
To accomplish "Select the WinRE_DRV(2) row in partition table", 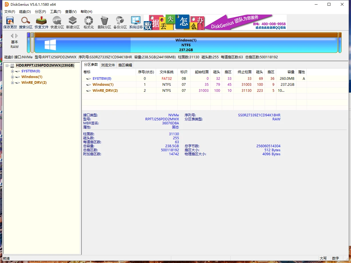I will [x=105, y=91].
